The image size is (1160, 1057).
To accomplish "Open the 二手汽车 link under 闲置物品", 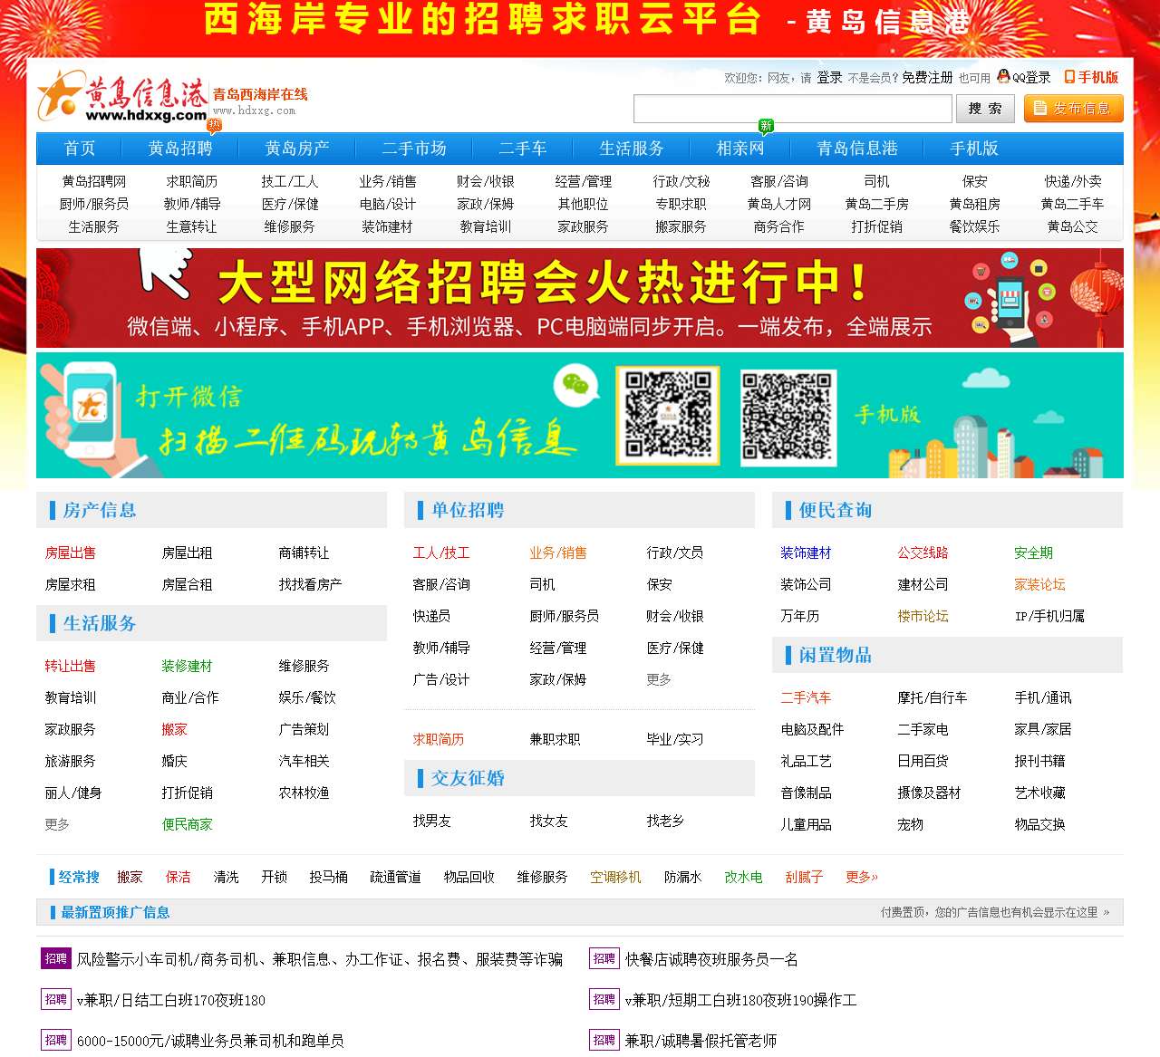I will 805,697.
